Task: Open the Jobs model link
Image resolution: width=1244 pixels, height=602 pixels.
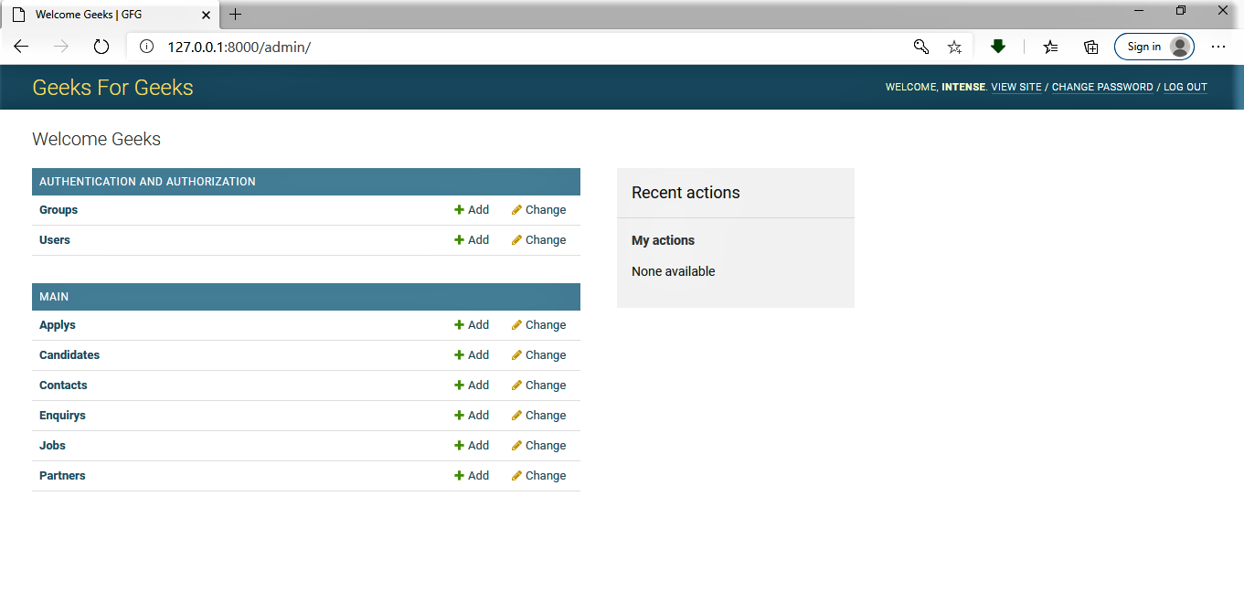Action: click(52, 446)
